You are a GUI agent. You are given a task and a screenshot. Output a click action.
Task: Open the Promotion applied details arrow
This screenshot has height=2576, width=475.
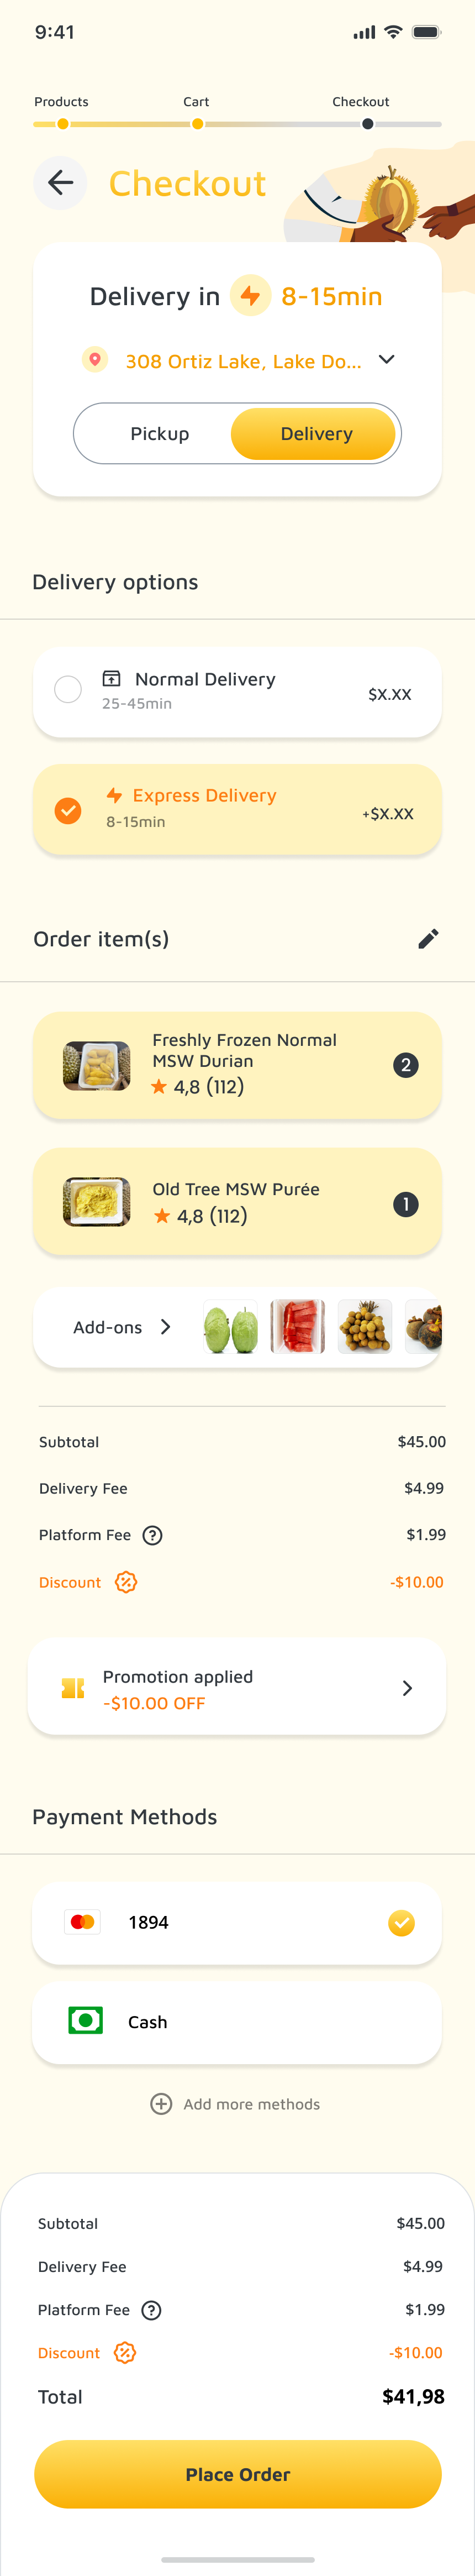(407, 1688)
